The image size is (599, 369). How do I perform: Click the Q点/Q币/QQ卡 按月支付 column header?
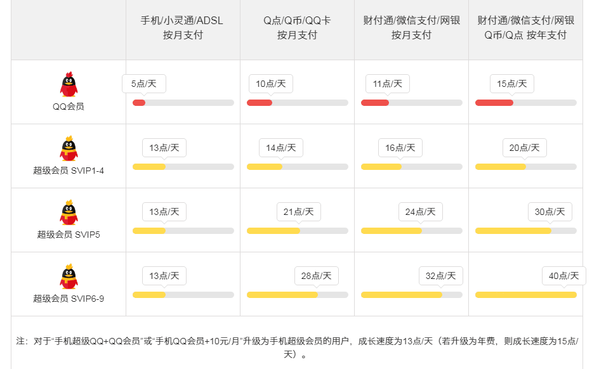click(x=297, y=27)
